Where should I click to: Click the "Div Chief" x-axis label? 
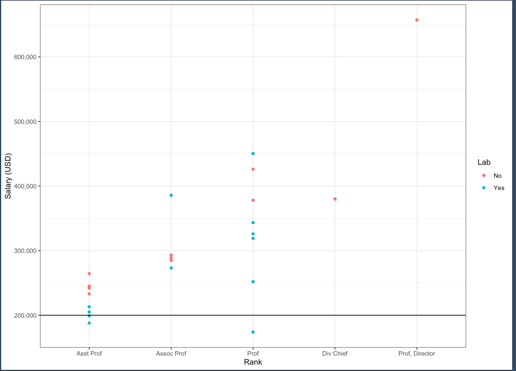point(335,353)
